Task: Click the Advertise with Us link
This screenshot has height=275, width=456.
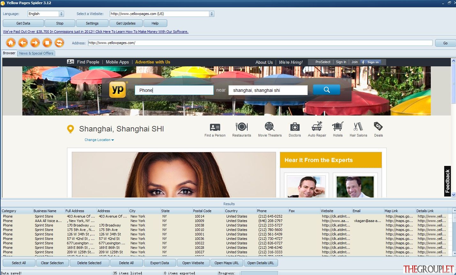Action: pos(153,62)
